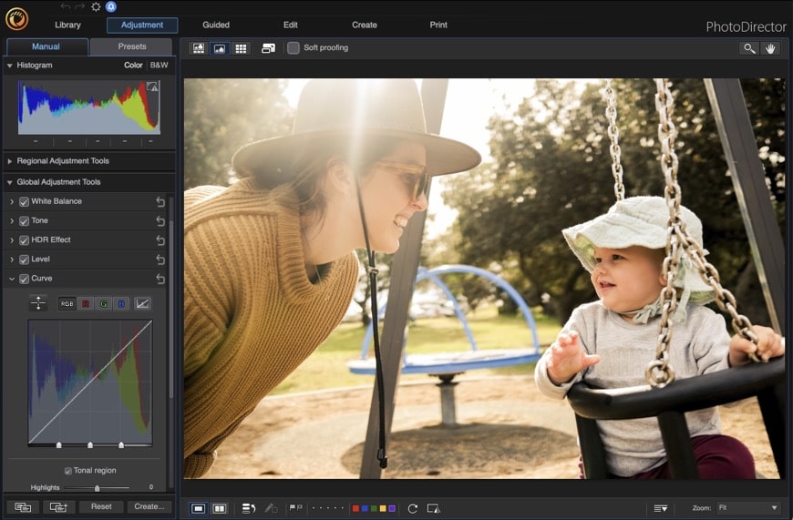Reset Curve with its undo arrow
The height and width of the screenshot is (520, 793).
pyautogui.click(x=160, y=279)
